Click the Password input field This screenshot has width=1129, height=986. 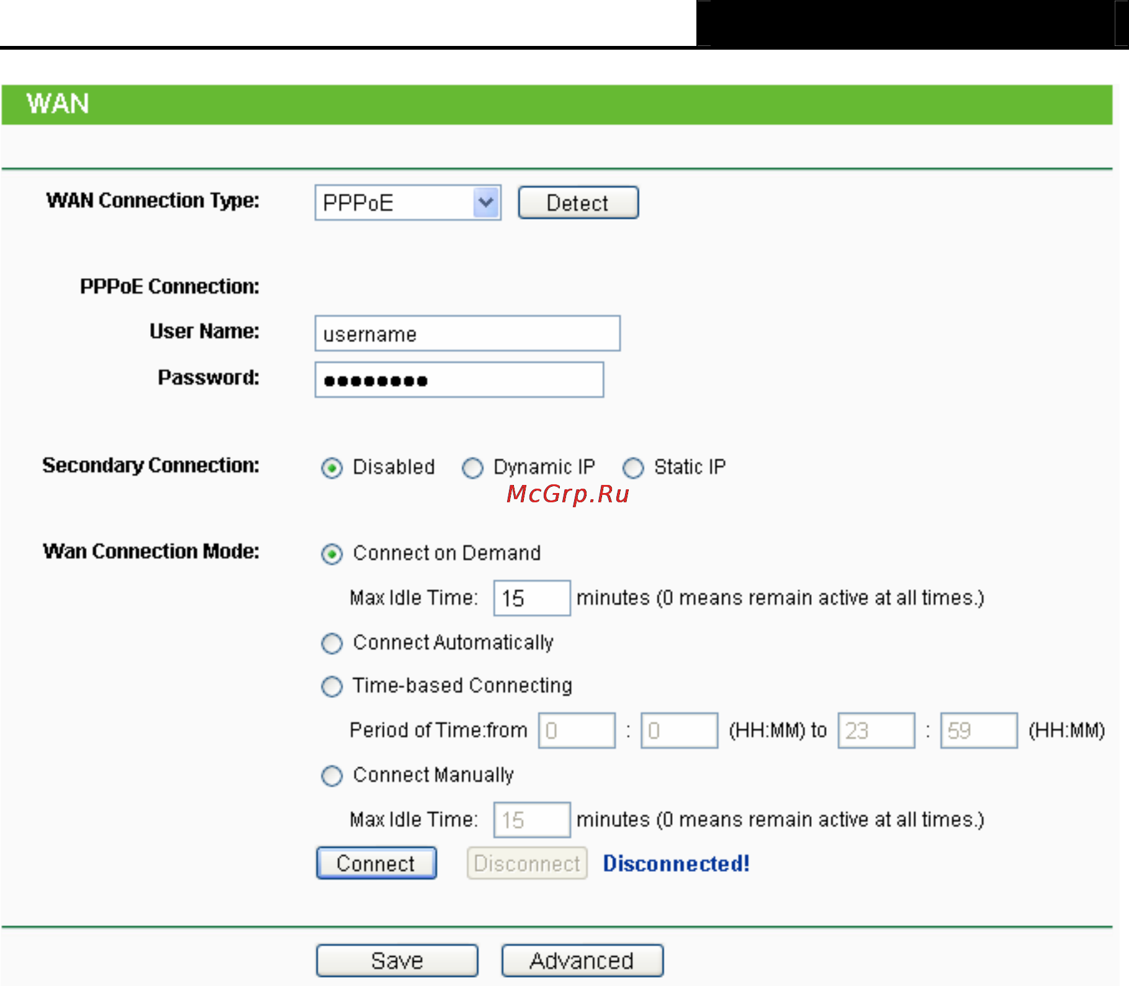(x=459, y=379)
